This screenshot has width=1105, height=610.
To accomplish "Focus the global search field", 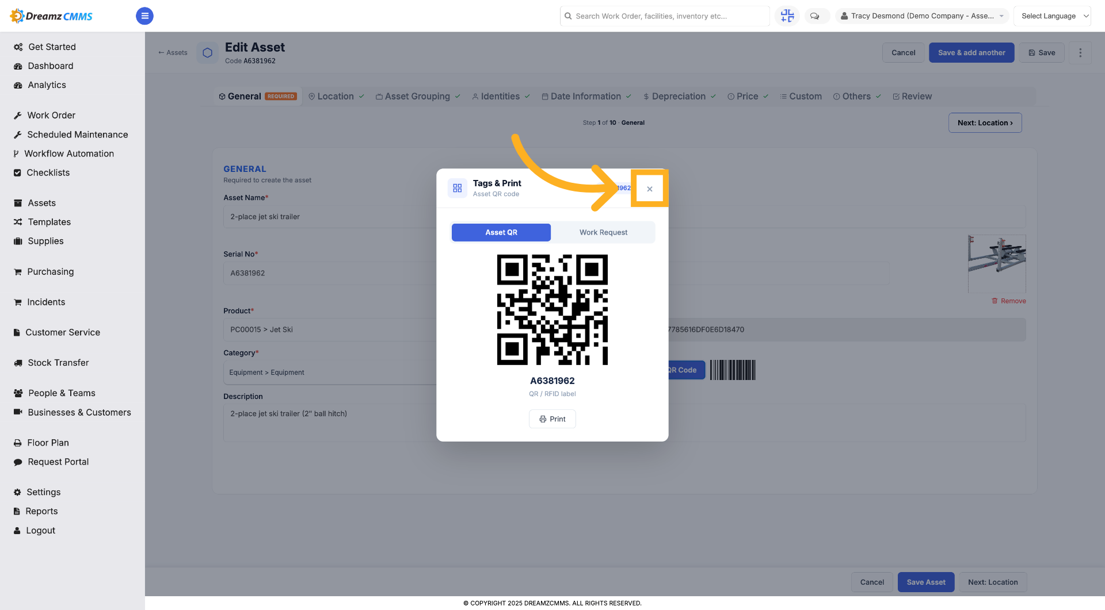I will coord(665,16).
